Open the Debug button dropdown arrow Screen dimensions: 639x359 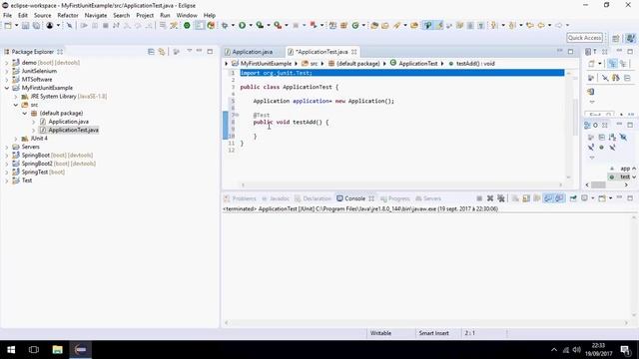(x=233, y=25)
